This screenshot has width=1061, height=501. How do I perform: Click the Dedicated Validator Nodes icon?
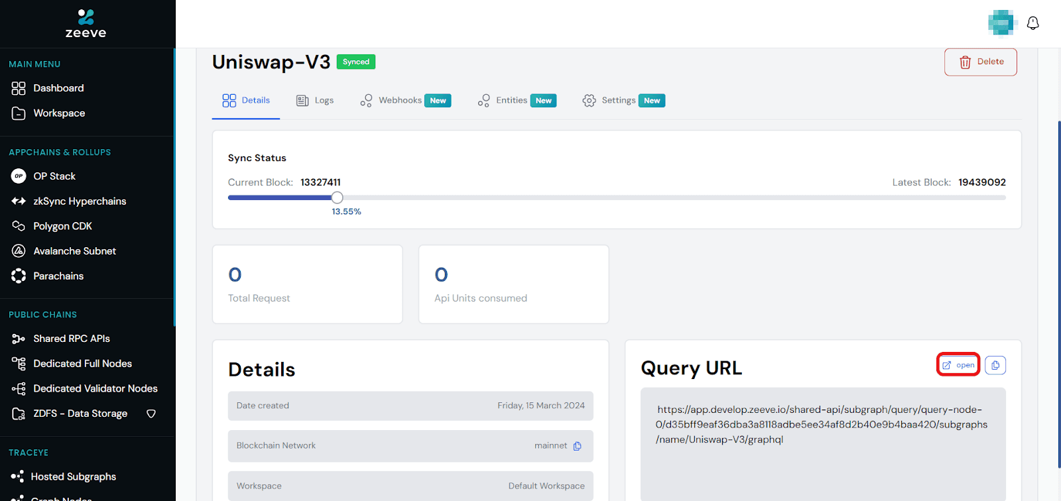(19, 388)
